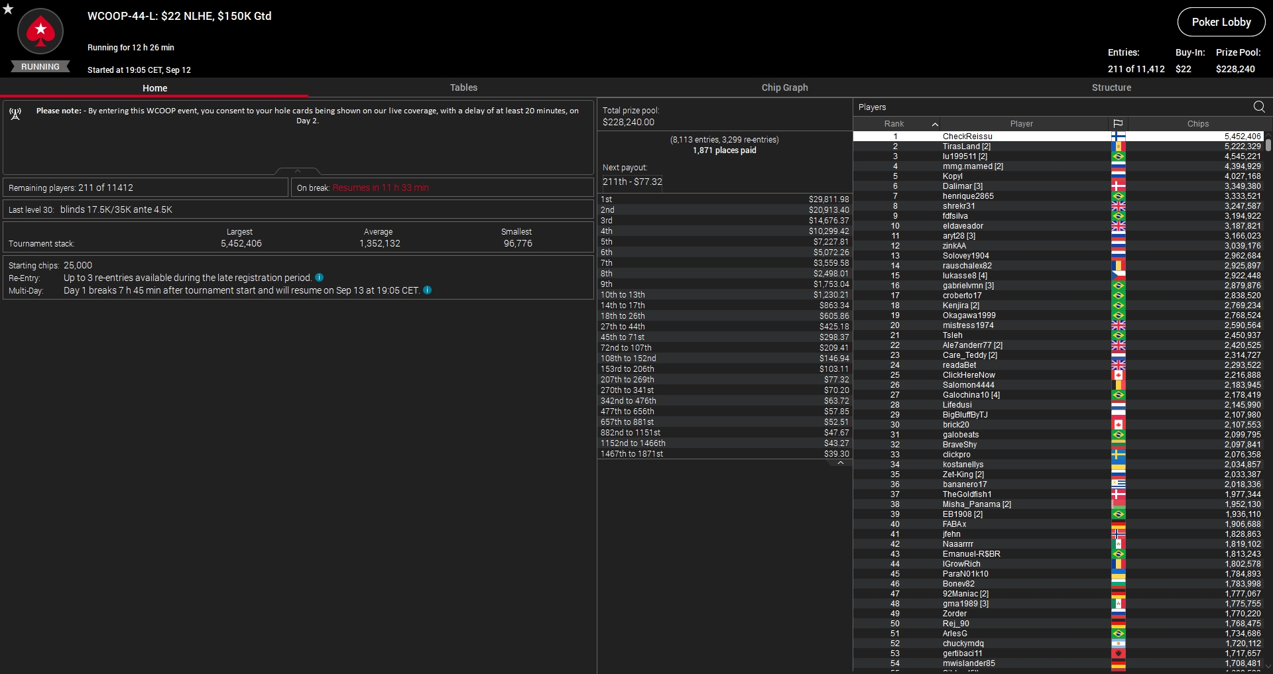Viewport: 1273px width, 674px height.
Task: Click the flag column header icon
Action: pyautogui.click(x=1118, y=124)
